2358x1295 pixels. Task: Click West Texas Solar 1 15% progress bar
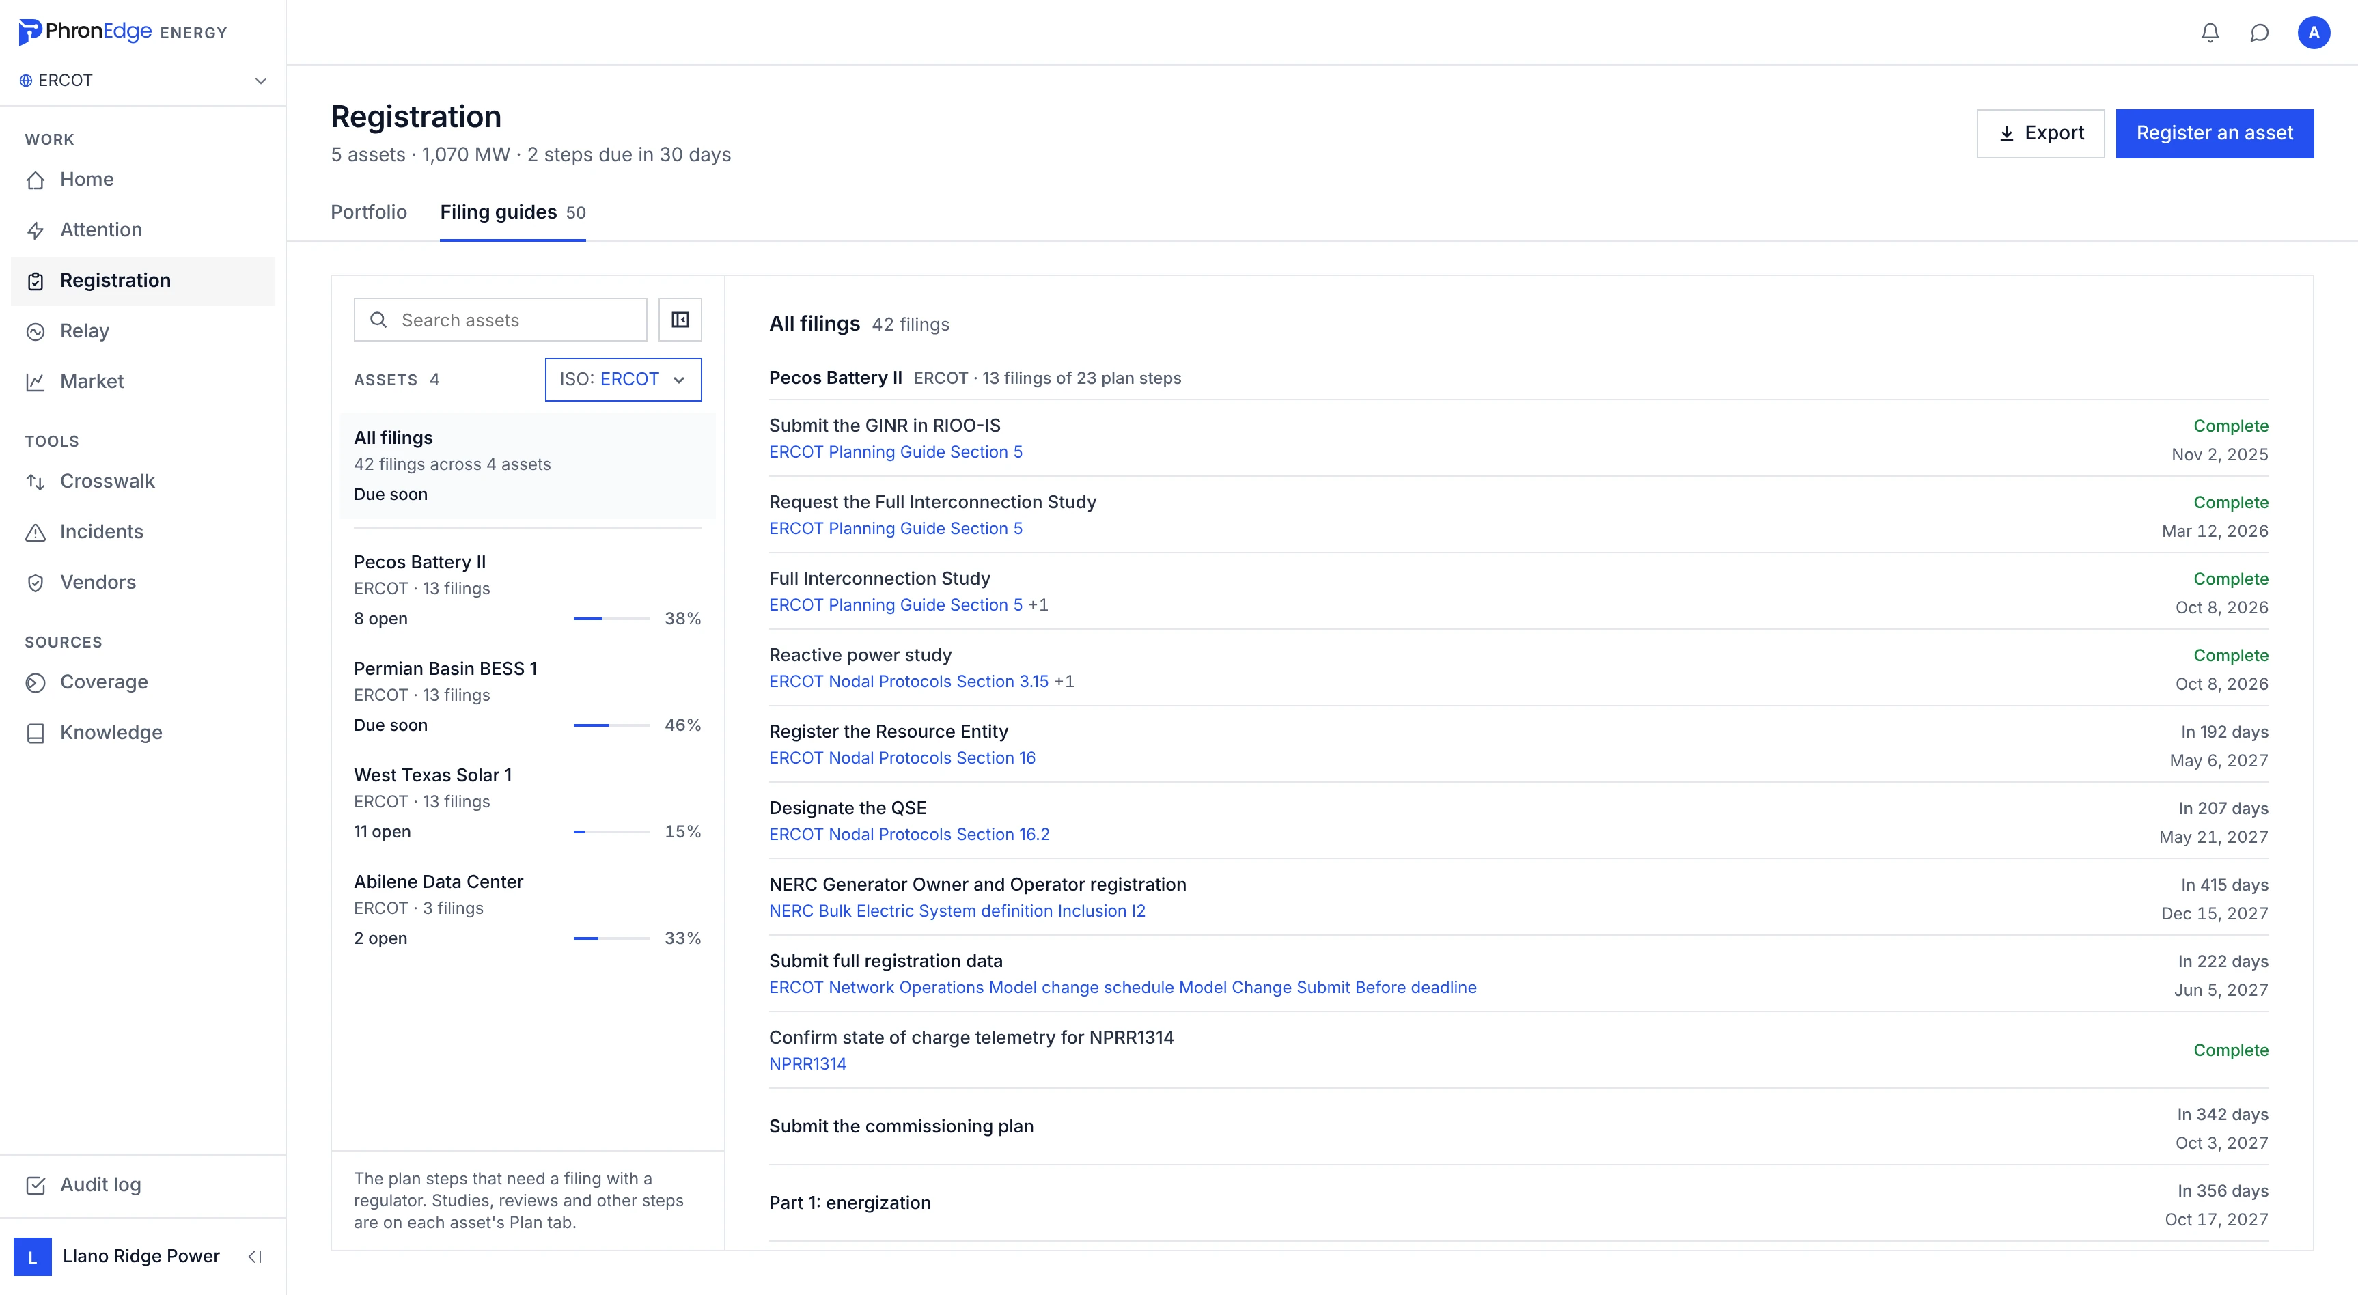point(611,833)
